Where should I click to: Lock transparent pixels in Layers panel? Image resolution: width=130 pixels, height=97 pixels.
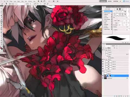[106, 48]
